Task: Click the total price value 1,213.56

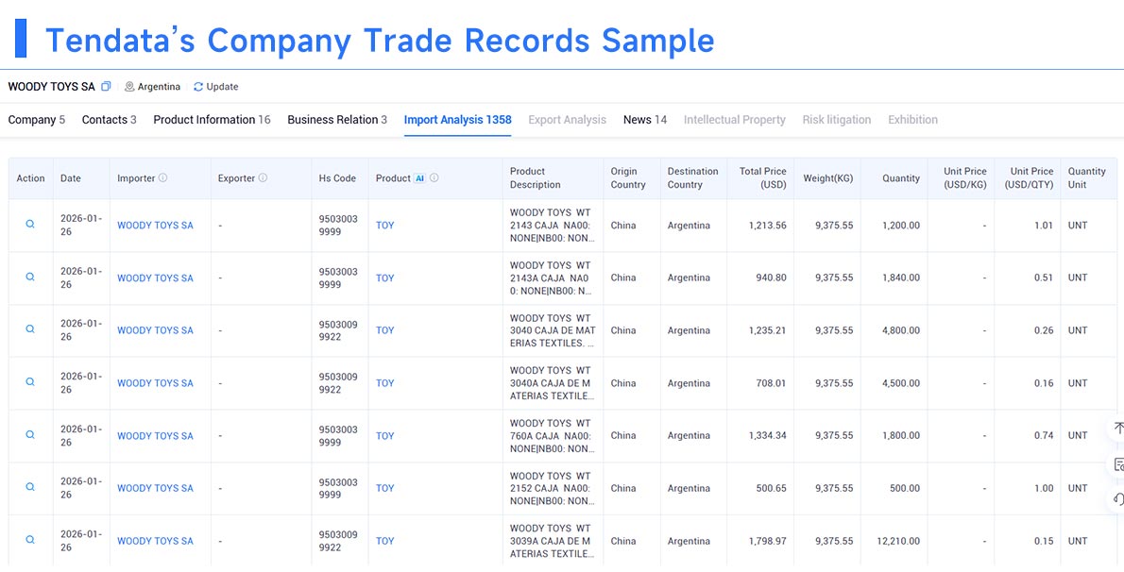Action: point(768,225)
